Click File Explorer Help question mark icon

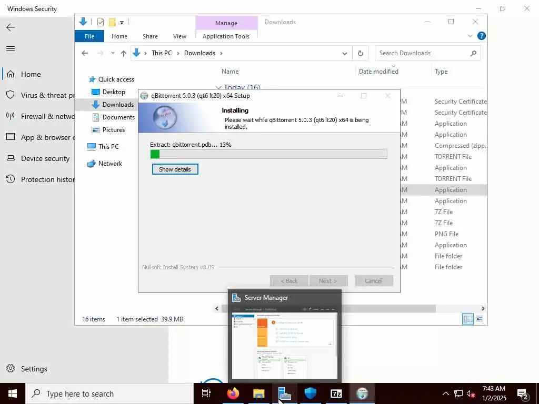[482, 36]
